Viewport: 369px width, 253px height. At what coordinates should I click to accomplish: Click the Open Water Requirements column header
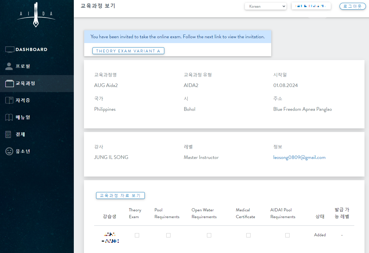tap(204, 213)
